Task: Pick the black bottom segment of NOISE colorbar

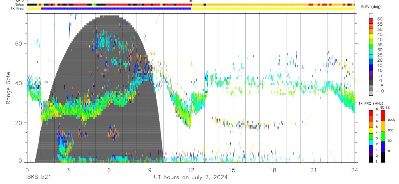Action: point(383,157)
